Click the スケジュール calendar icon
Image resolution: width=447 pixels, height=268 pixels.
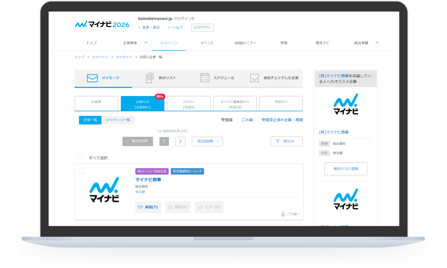205,78
